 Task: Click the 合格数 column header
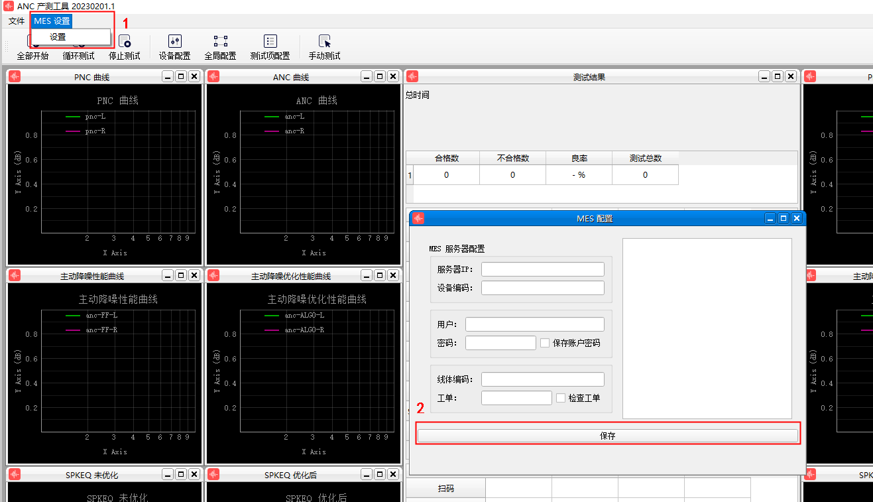click(447, 158)
